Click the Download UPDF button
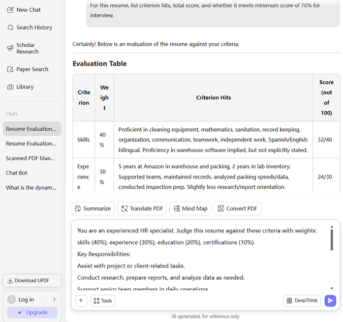343x322 pixels. pyautogui.click(x=33, y=280)
